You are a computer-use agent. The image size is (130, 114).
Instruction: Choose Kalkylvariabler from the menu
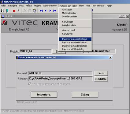point(75,25)
